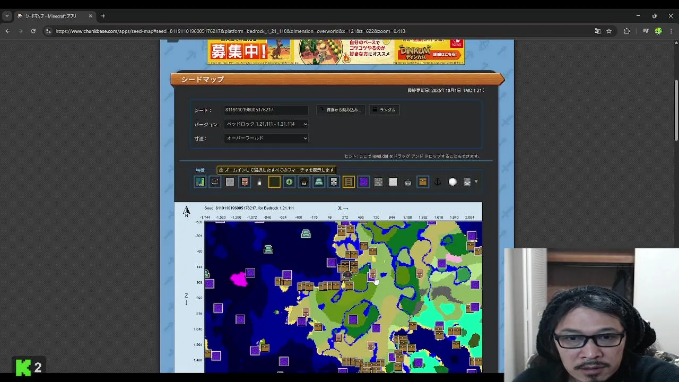Open the バージョン version dropdown
Viewport: 679px width, 382px height.
[x=266, y=124]
